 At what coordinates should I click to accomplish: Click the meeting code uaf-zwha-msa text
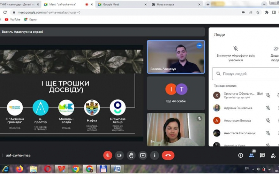click(18, 155)
